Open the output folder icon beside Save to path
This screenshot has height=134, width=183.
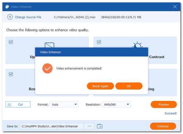100,126
